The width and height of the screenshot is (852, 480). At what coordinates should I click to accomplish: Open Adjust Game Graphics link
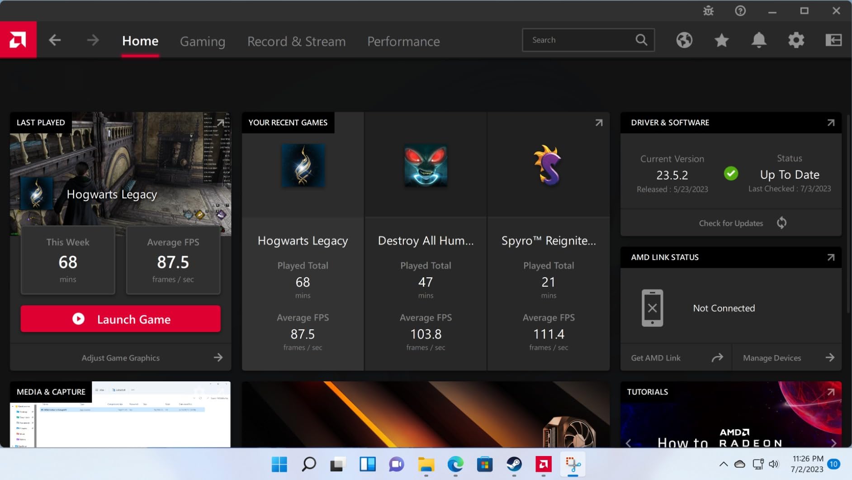click(x=121, y=358)
